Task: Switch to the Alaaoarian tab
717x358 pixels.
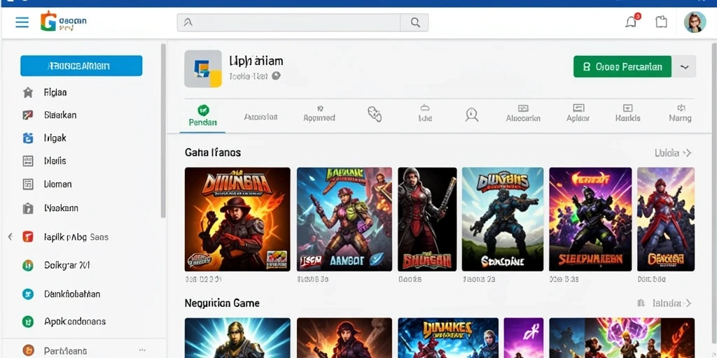Action: [523, 114]
